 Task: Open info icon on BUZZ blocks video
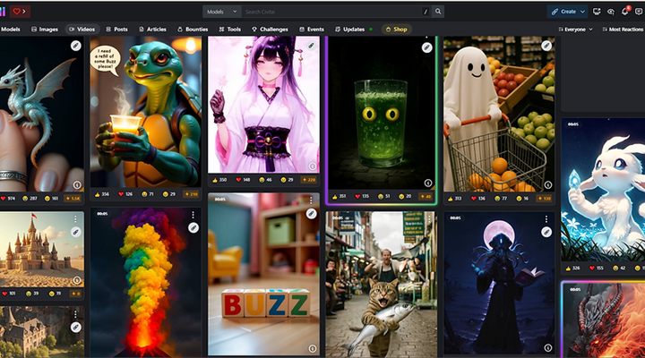point(313,348)
